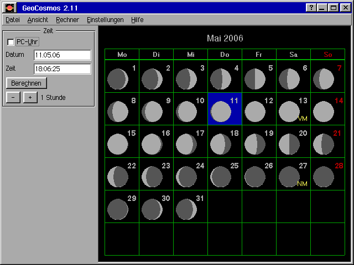Click the highlighted moon on May 11
This screenshot has width=354, height=265.
[x=221, y=112]
